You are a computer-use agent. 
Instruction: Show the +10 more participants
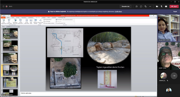(x=174, y=76)
